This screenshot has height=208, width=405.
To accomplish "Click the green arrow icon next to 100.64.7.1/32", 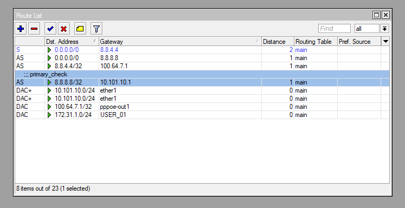I will 49,107.
